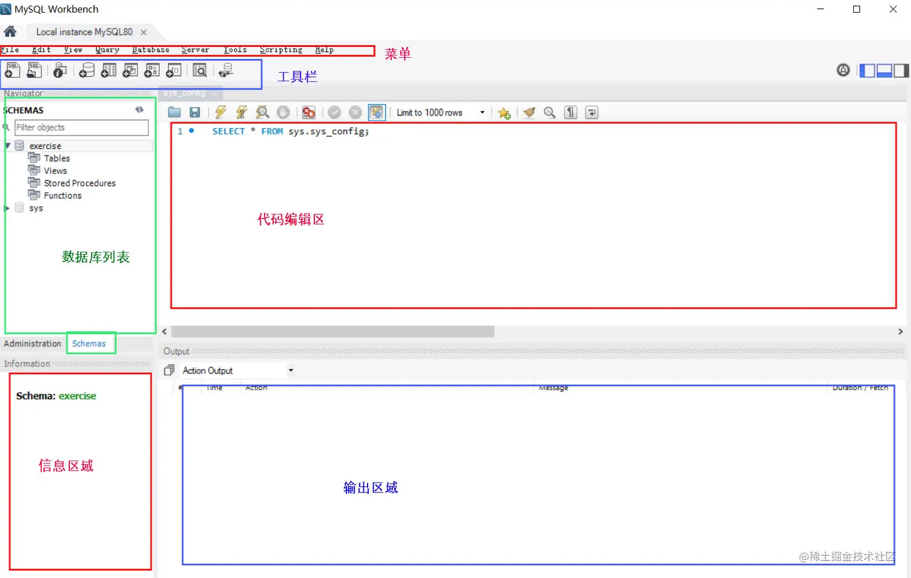
Task: Create a new SQL tab icon
Action: click(x=13, y=70)
